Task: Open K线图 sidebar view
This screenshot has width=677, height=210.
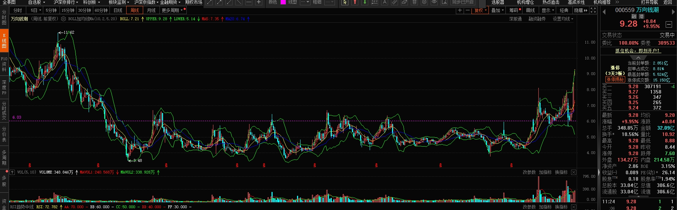Action: tap(4, 41)
